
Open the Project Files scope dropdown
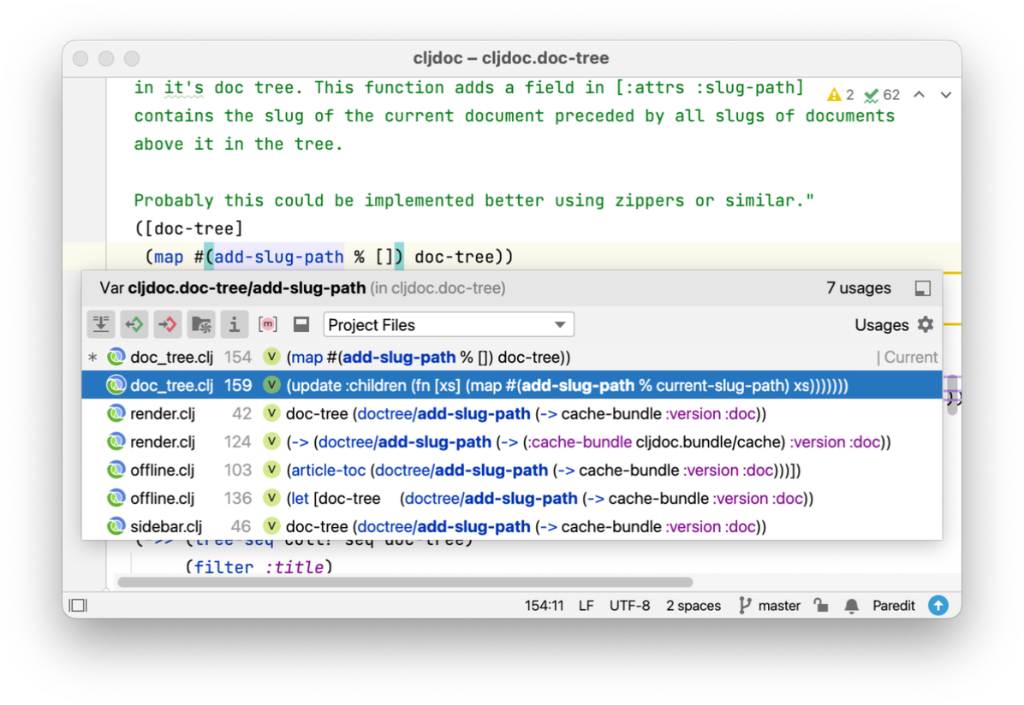[x=449, y=324]
